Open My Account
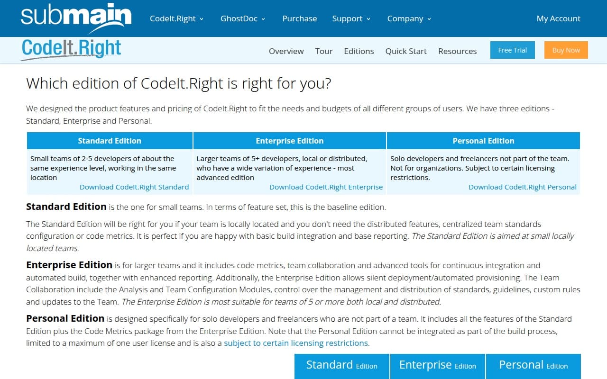The width and height of the screenshot is (607, 379). coord(558,18)
